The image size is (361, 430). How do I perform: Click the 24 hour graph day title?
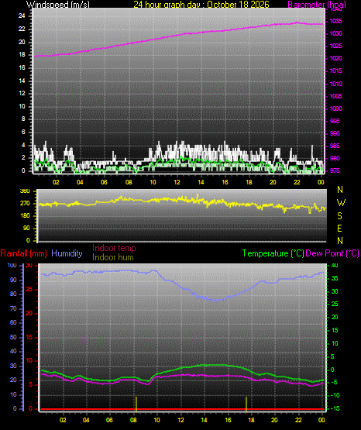[x=201, y=5]
